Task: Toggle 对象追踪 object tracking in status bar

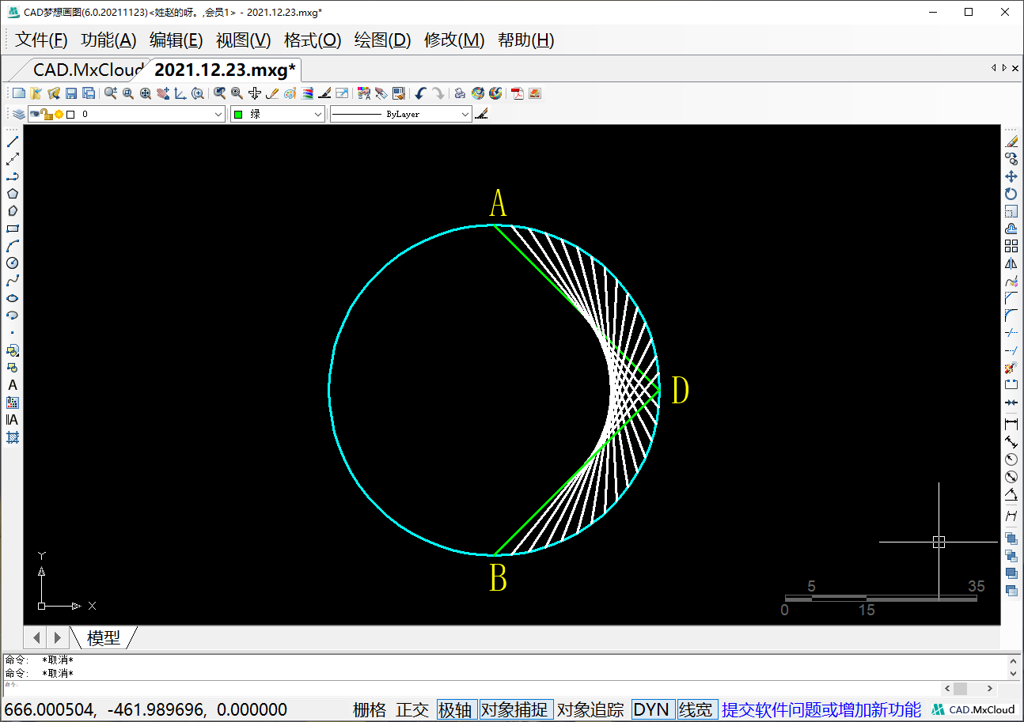Action: pyautogui.click(x=590, y=709)
